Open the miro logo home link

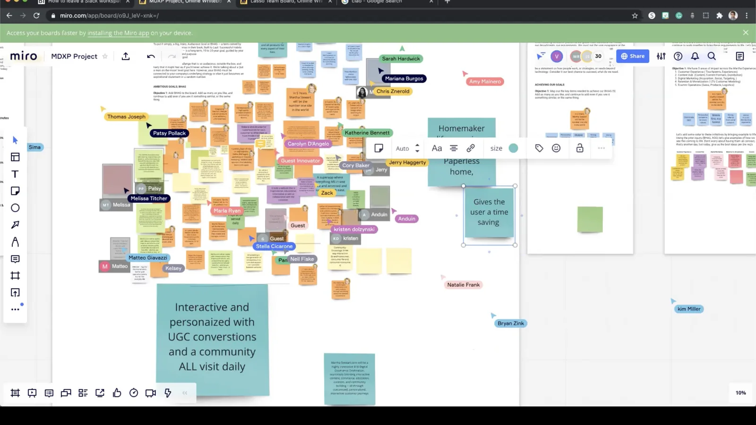tap(24, 56)
